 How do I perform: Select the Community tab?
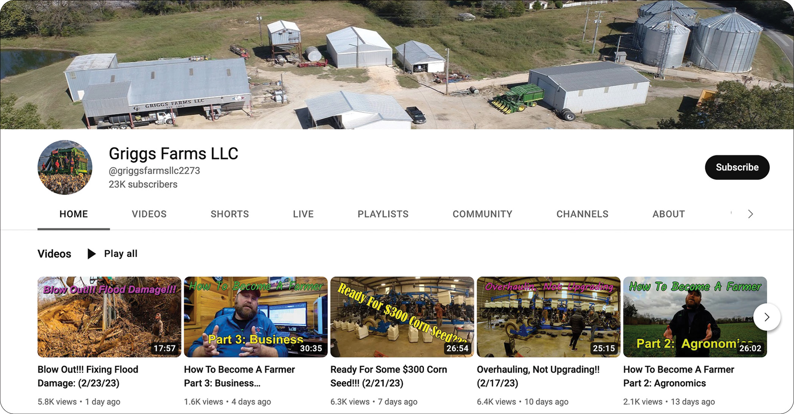(x=482, y=214)
